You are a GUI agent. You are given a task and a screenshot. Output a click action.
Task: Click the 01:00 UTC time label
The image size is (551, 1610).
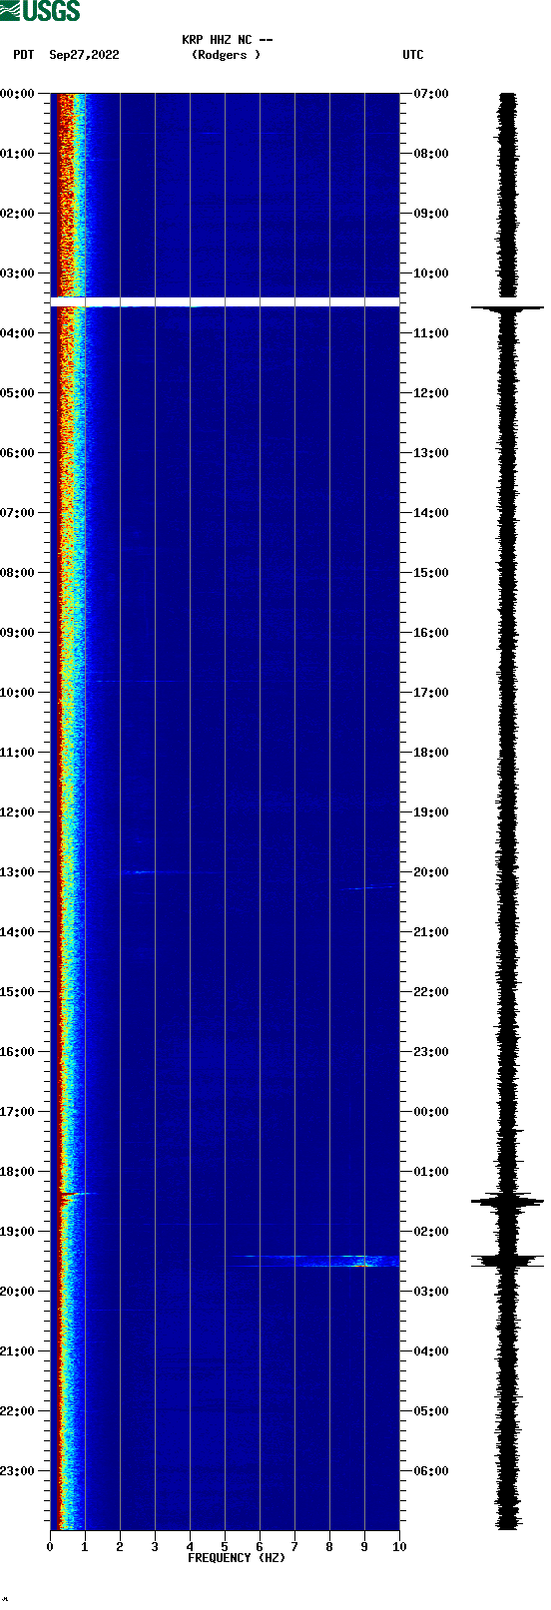coord(431,1172)
